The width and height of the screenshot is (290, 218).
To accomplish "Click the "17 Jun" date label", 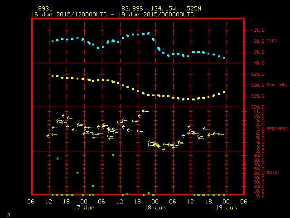I will point(84,208).
